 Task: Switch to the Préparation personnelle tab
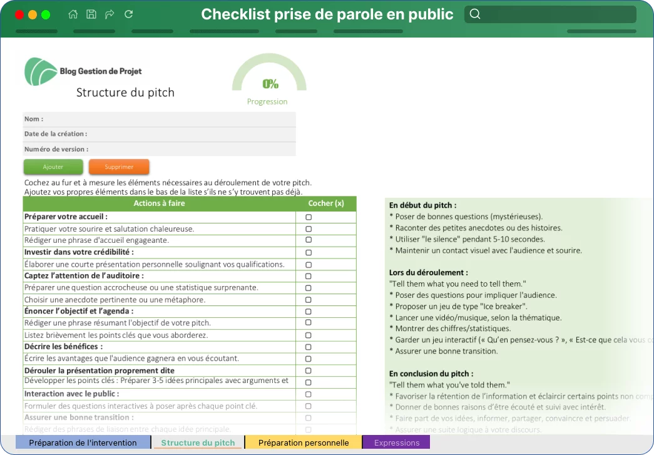pyautogui.click(x=304, y=442)
